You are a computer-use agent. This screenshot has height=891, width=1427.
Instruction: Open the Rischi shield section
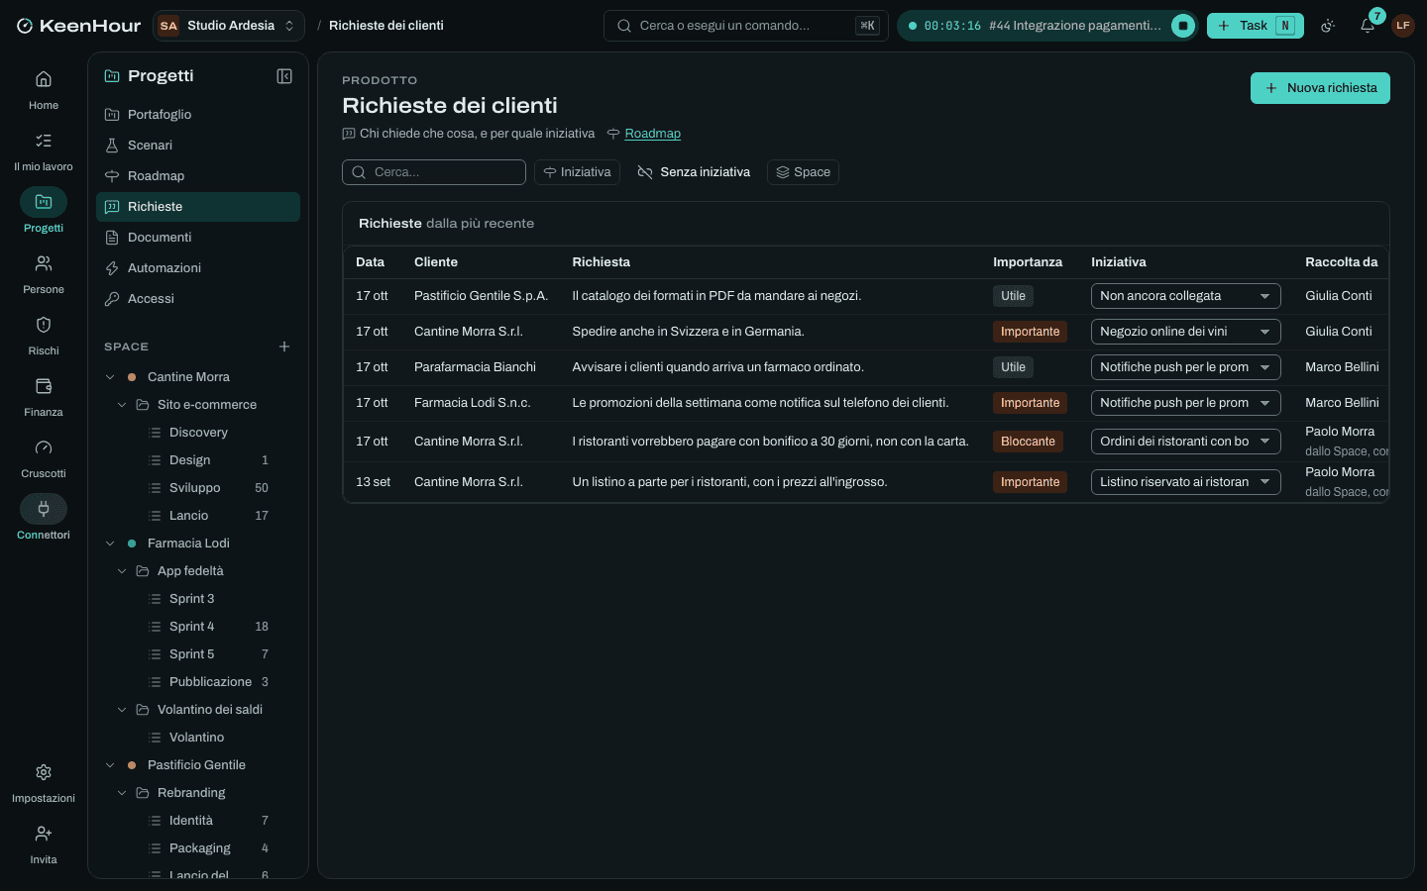point(44,336)
